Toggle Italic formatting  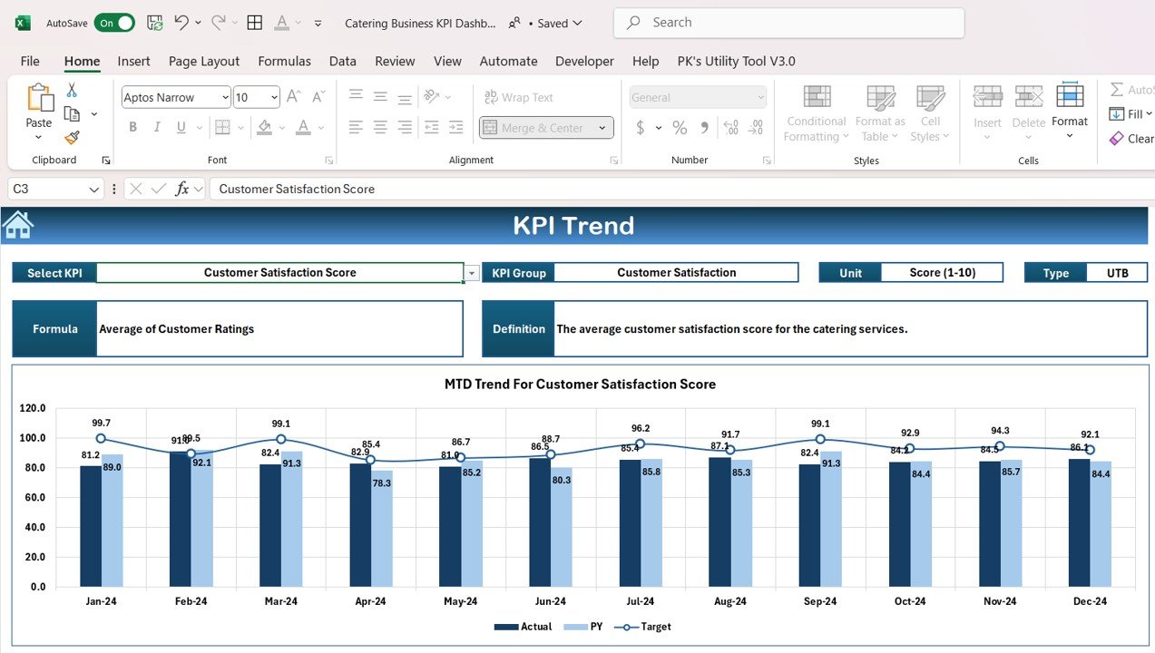point(157,128)
